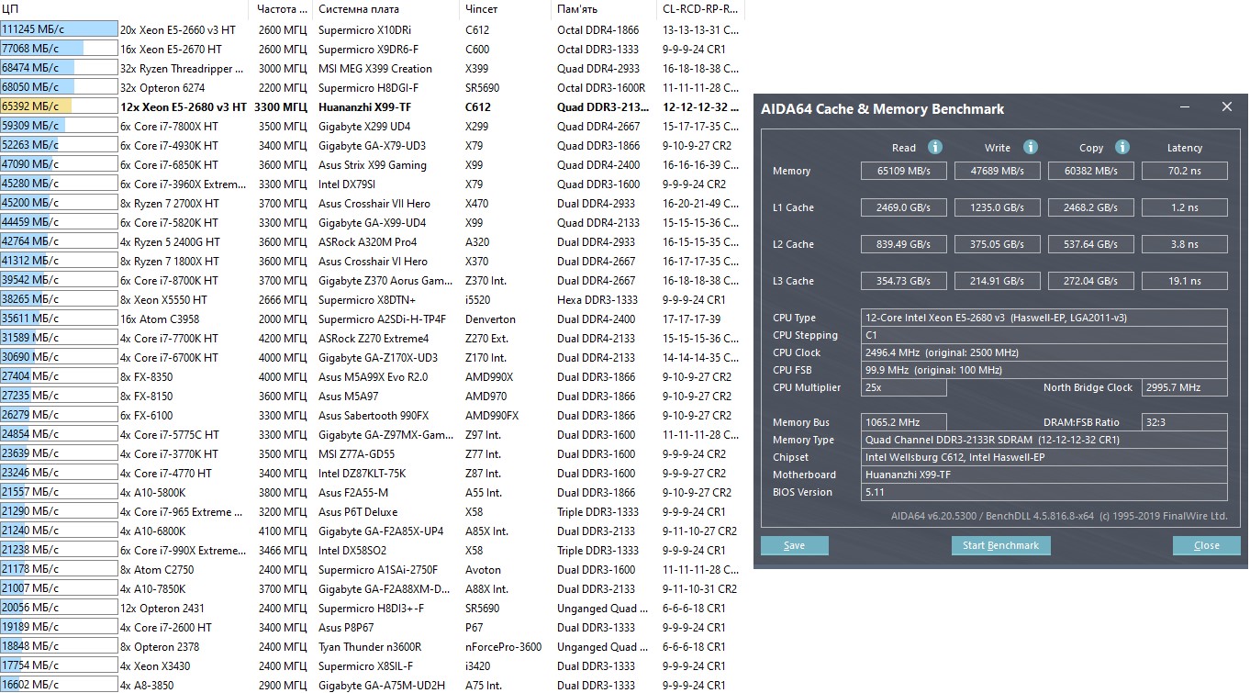Screen dimensions: 1250x693
Task: Close the AIDA64 window via title X
Action: click(x=1227, y=107)
